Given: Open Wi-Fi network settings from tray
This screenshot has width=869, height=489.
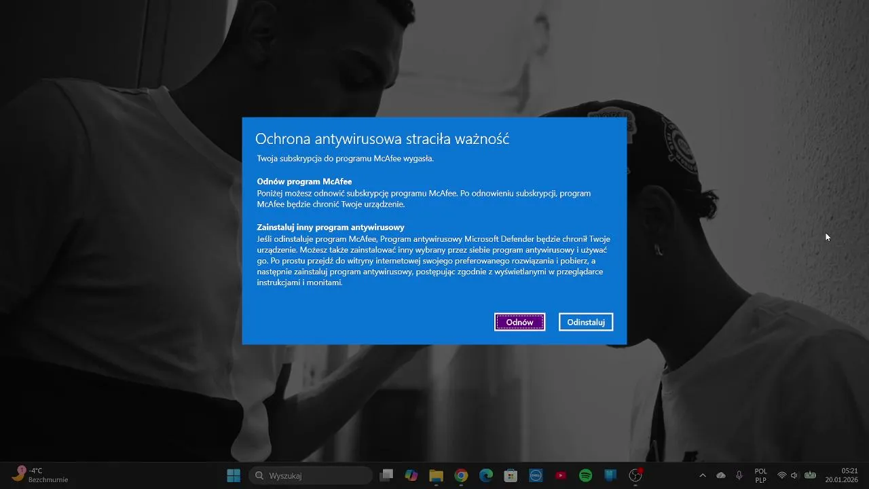Looking at the screenshot, I should tap(782, 475).
